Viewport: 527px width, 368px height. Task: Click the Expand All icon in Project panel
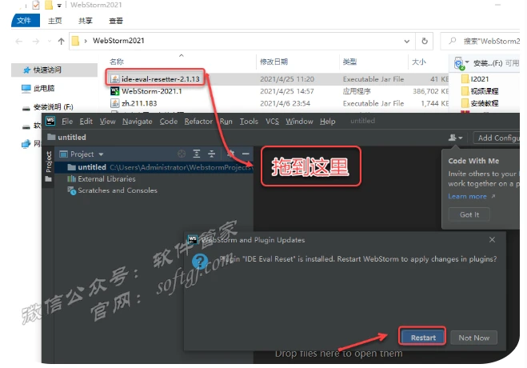[197, 154]
